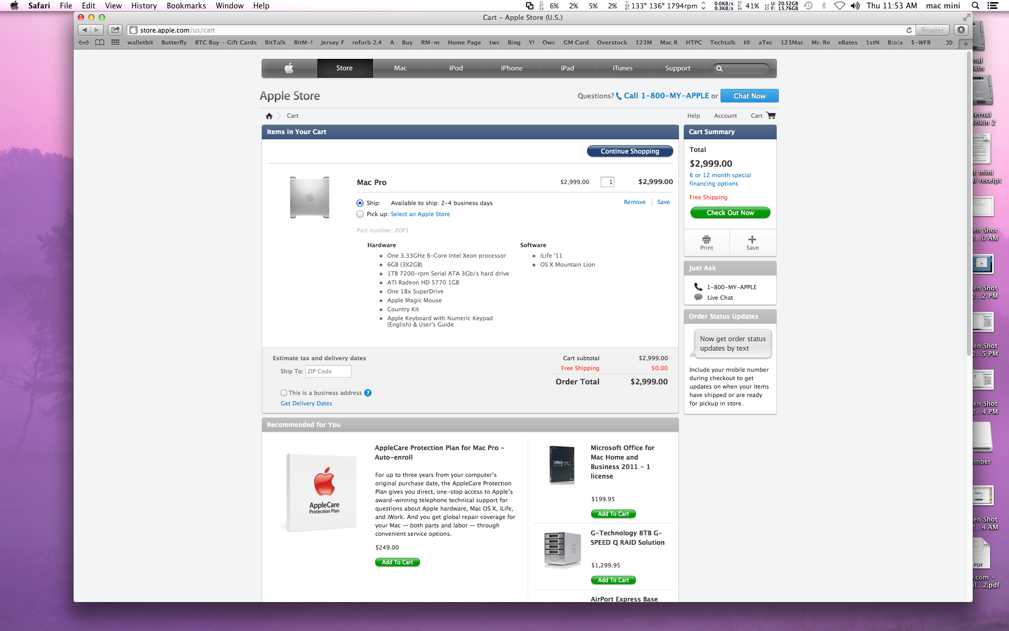Open the shopping cart icon

click(x=771, y=116)
